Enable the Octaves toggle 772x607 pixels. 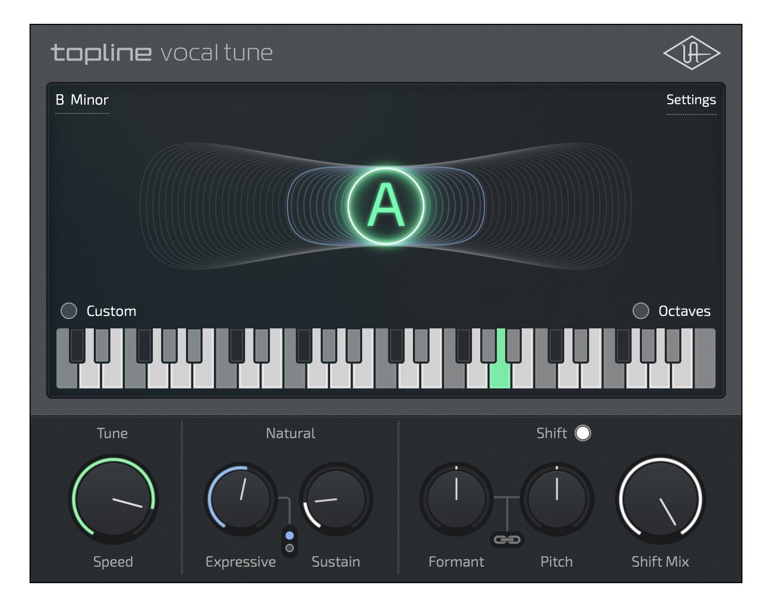click(x=641, y=311)
